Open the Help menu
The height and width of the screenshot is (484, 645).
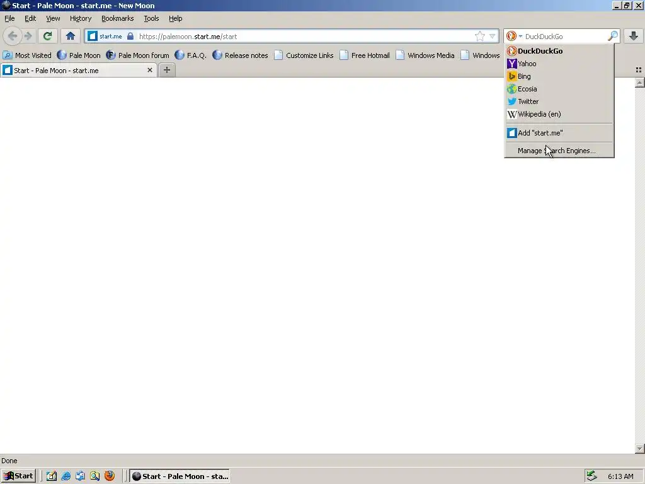(176, 18)
